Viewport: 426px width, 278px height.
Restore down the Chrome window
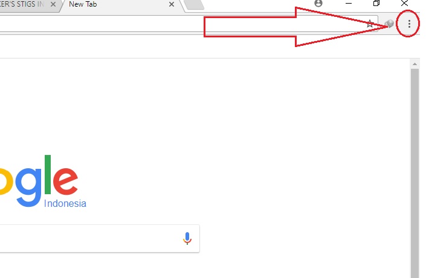[x=376, y=3]
